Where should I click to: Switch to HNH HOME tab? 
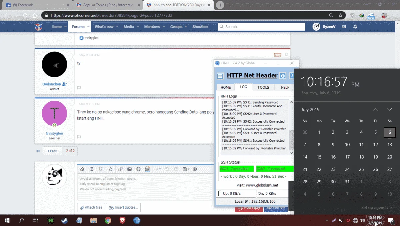226,87
